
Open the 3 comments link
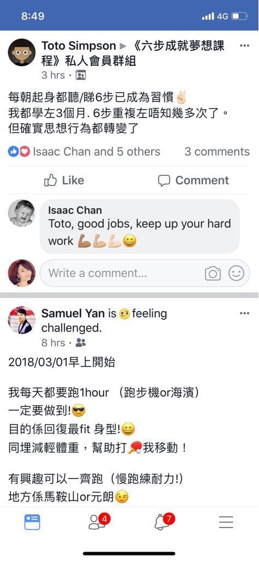pos(217,152)
